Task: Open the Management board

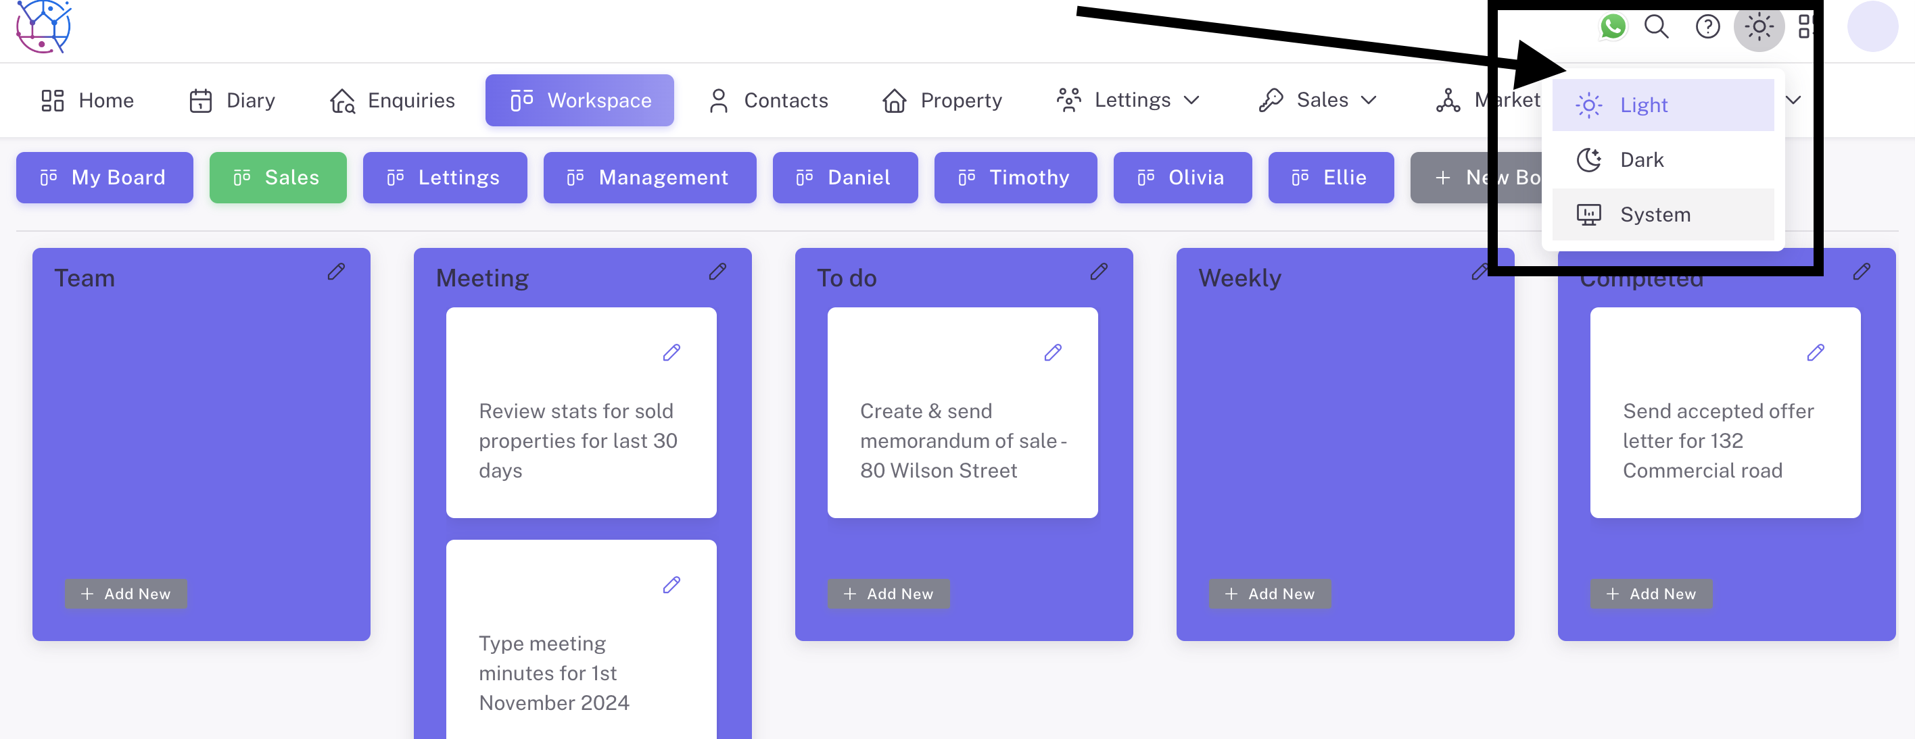Action: [649, 177]
